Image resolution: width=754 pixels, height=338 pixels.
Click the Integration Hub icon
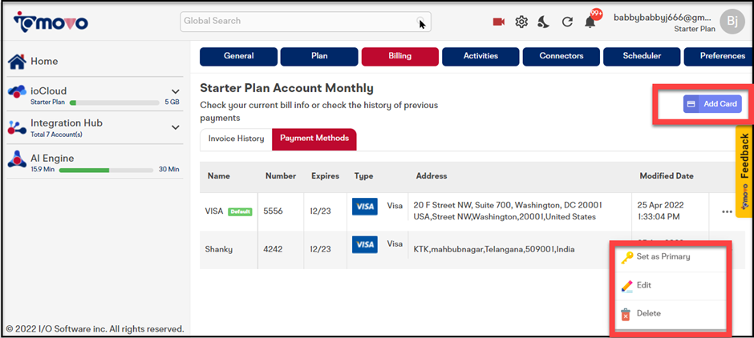tap(17, 127)
